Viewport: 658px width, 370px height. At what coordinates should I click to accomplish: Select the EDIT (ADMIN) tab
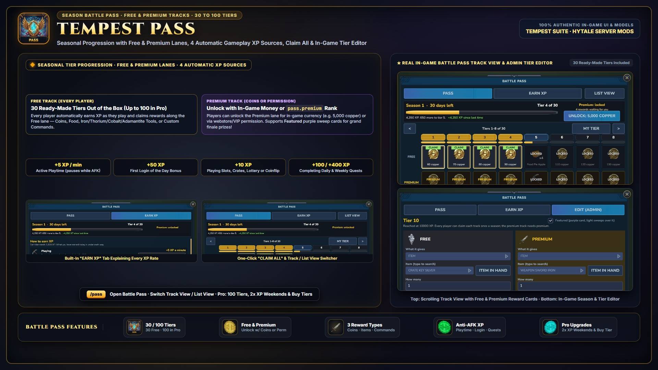click(588, 210)
